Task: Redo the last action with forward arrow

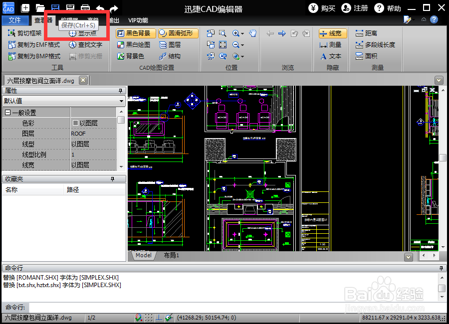Action: pyautogui.click(x=114, y=8)
